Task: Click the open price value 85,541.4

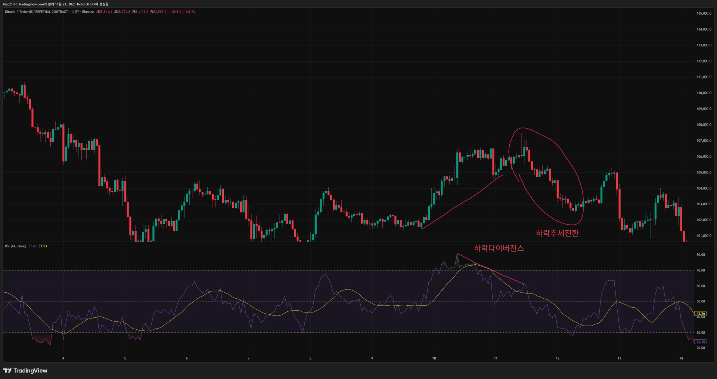Action: tap(105, 12)
